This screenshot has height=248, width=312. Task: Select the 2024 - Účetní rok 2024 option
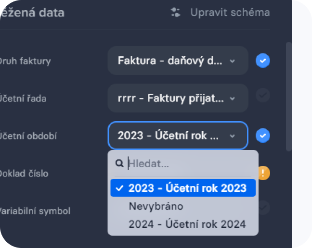click(x=187, y=224)
